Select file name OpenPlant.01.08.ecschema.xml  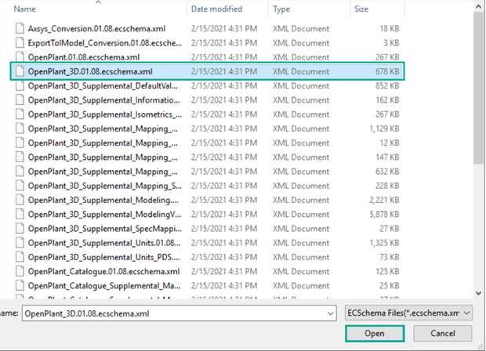84,57
